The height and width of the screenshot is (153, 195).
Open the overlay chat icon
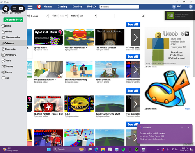21,9
